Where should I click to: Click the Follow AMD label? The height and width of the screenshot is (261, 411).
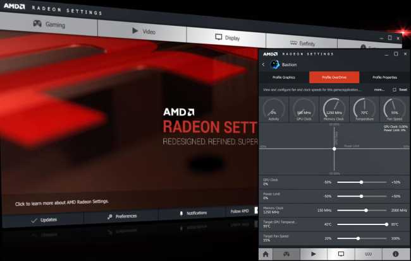pos(239,211)
